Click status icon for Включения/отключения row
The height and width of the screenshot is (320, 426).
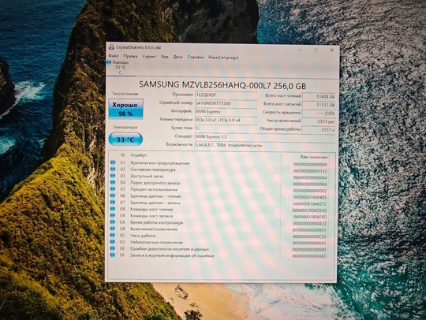pos(113,229)
